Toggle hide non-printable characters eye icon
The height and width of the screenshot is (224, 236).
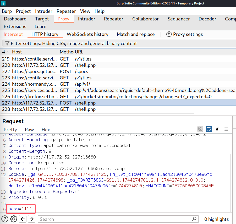click(x=200, y=129)
